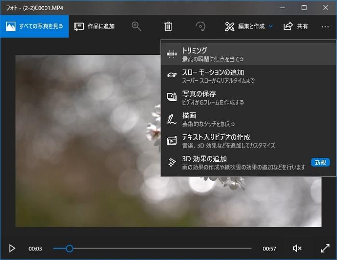Click the seek bar position handle
The width and height of the screenshot is (337, 260).
coord(69,248)
